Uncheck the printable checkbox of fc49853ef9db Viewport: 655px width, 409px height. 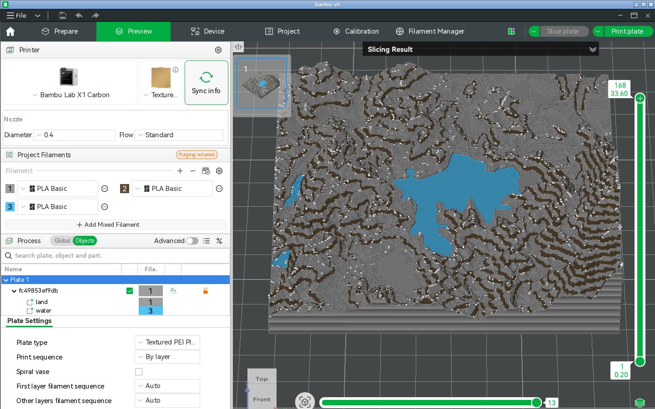[130, 291]
